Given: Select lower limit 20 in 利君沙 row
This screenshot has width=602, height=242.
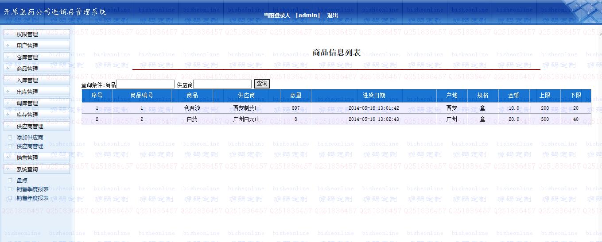Looking at the screenshot, I should pos(576,108).
